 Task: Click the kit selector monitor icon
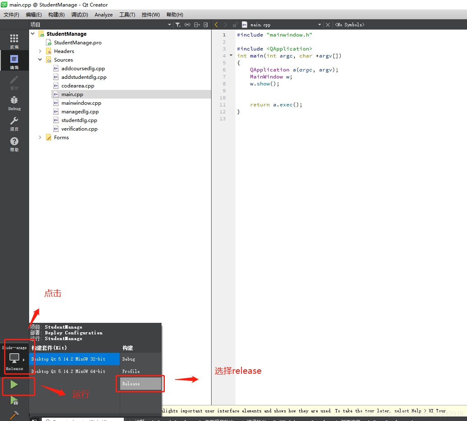(14, 358)
